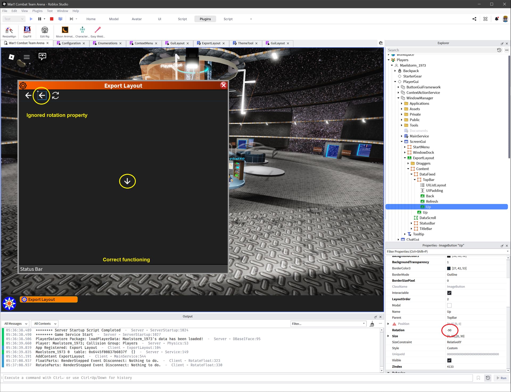Image resolution: width=511 pixels, height=392 pixels.
Task: Uncheck the Visible property checkbox
Action: (x=449, y=360)
